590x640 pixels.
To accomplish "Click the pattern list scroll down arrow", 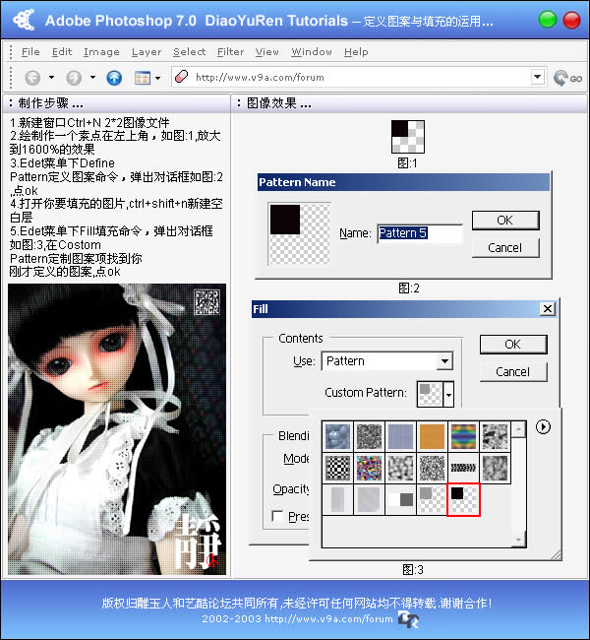I will (518, 540).
